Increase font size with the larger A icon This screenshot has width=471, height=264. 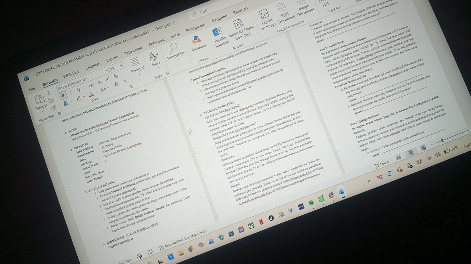point(117,84)
